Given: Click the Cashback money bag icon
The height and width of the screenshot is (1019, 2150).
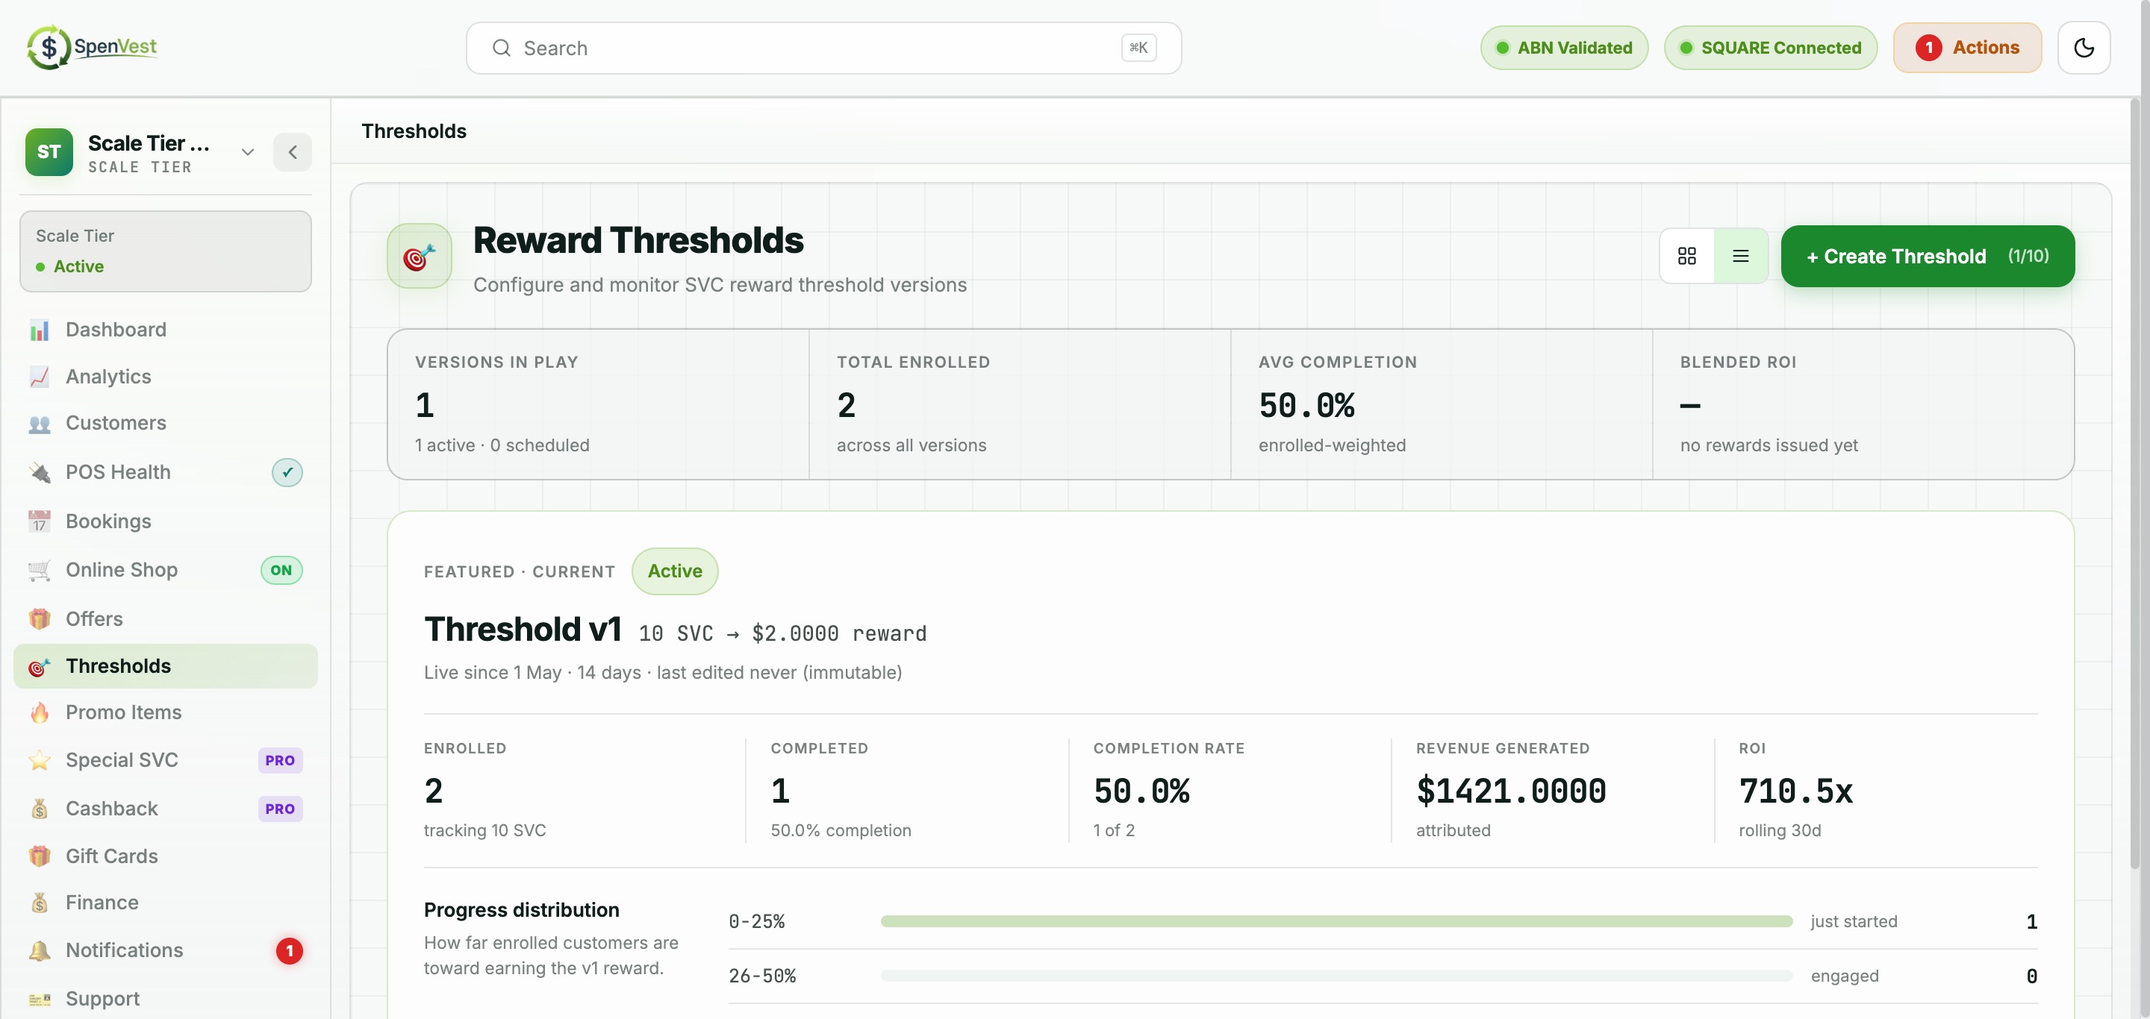Looking at the screenshot, I should (x=40, y=809).
